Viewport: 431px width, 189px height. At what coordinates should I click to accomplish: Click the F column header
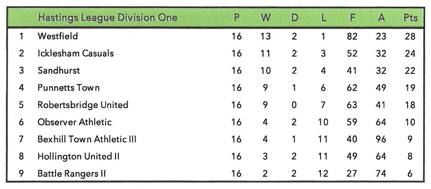(x=352, y=18)
